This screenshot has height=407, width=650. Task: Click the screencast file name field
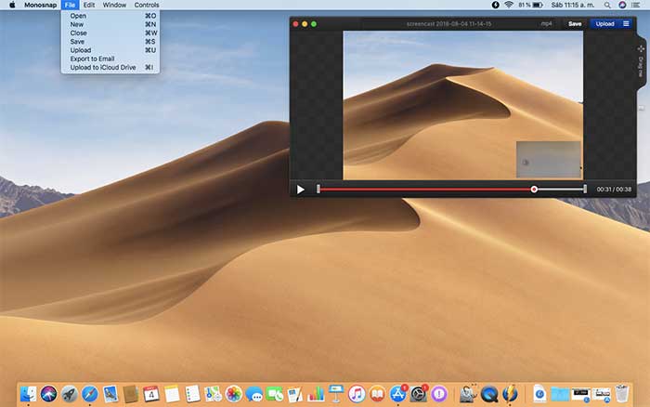click(x=448, y=24)
